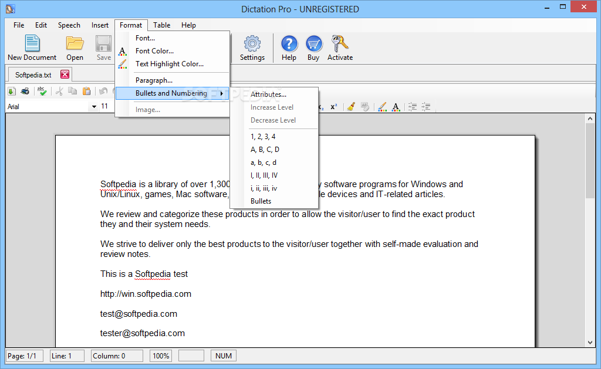Click the http://win.softpedia.com text line
601x369 pixels.
click(x=146, y=294)
